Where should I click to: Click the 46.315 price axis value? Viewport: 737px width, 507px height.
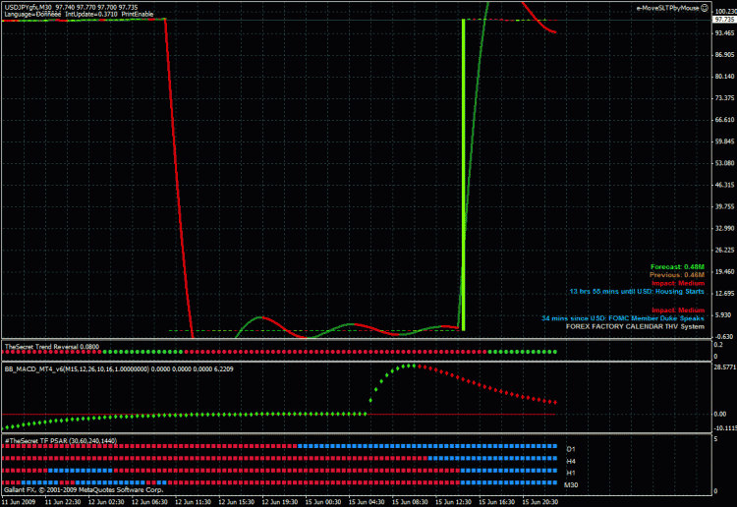(x=725, y=185)
